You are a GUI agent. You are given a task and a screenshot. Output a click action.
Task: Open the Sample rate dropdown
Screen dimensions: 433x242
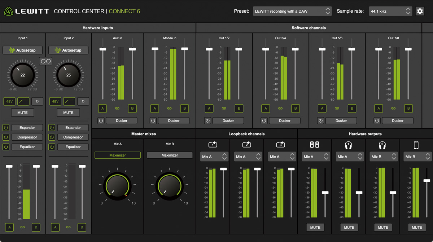coord(390,11)
